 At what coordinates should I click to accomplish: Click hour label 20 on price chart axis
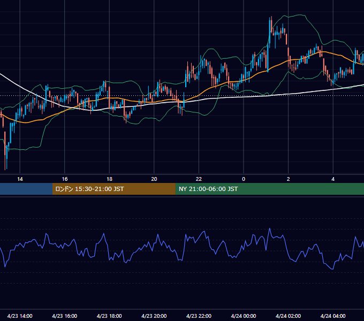coord(154,179)
